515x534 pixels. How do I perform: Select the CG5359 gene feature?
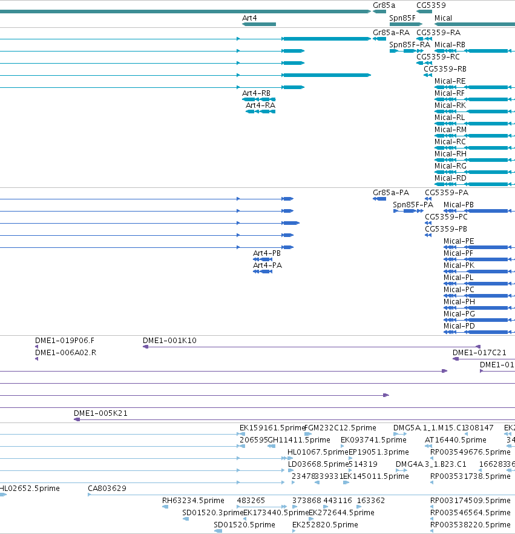click(x=424, y=12)
